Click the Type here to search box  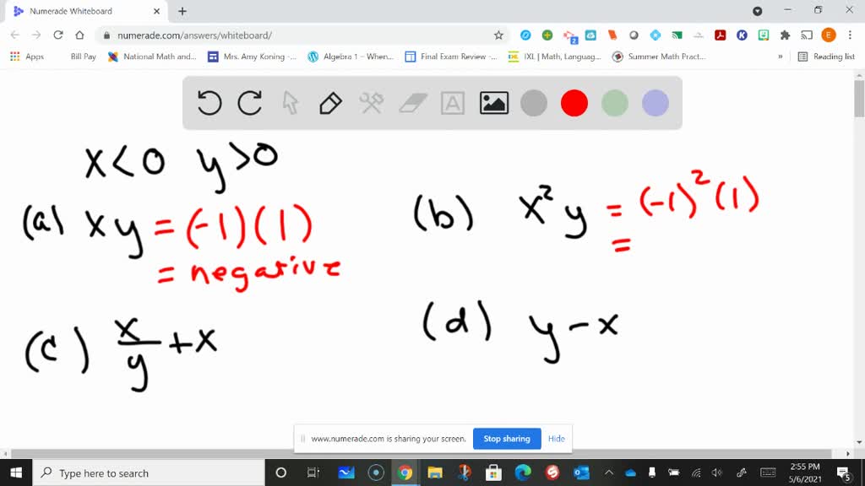[x=149, y=472]
